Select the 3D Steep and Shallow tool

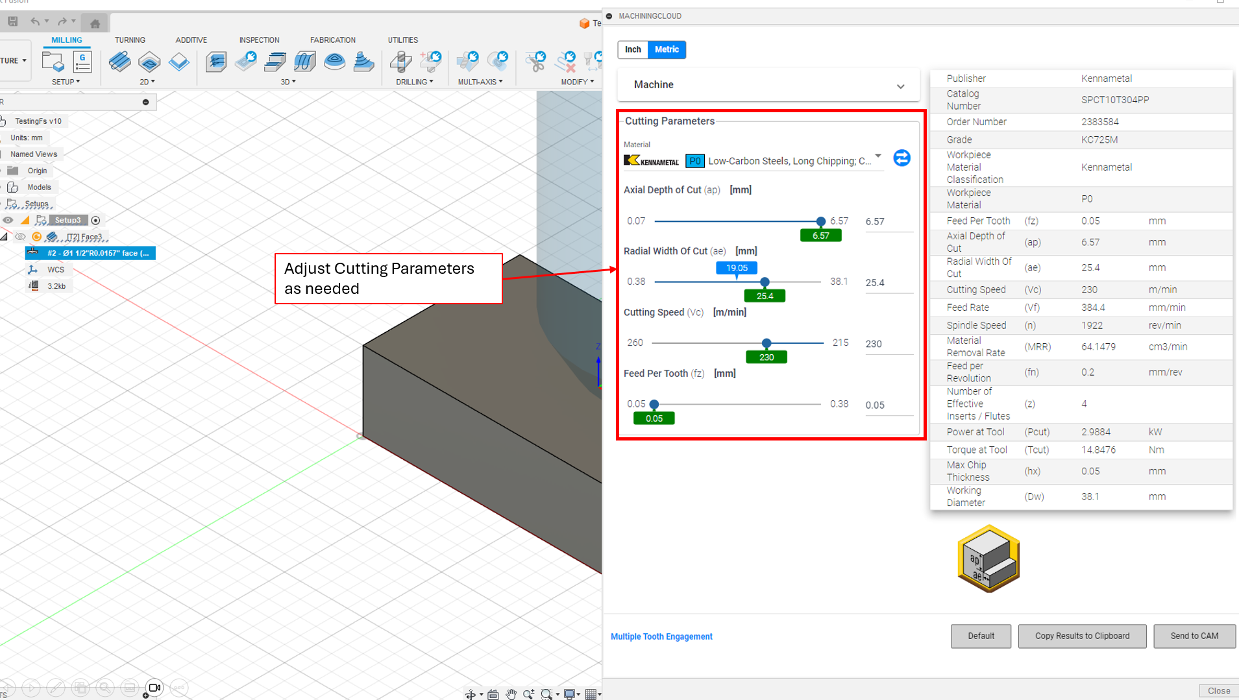[276, 62]
